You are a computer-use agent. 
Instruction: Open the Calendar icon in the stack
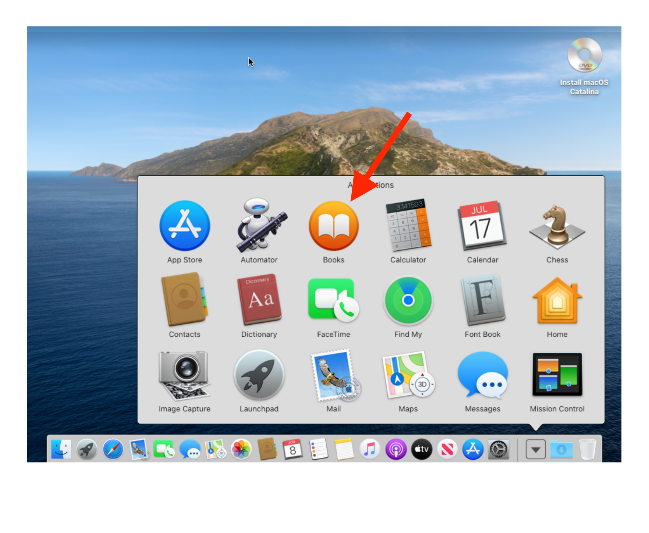tap(482, 225)
